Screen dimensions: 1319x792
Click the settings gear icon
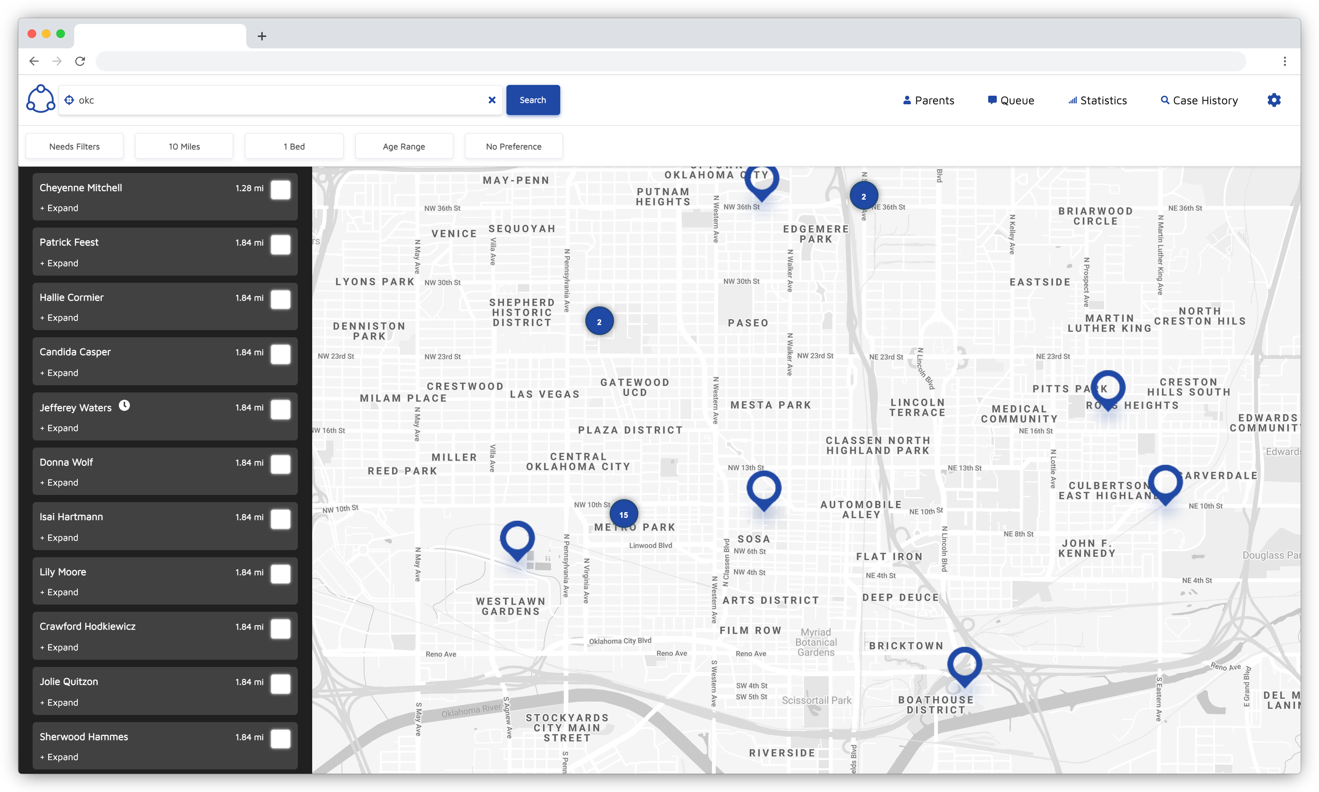pos(1273,100)
